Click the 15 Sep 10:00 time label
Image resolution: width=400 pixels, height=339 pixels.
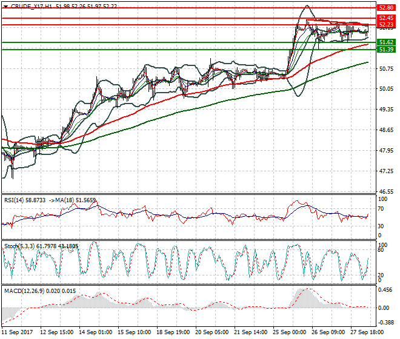[134, 332]
